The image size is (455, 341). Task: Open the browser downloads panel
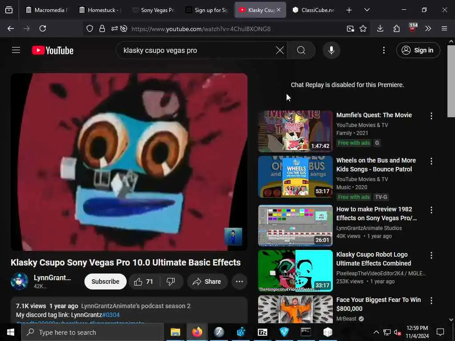(x=380, y=28)
